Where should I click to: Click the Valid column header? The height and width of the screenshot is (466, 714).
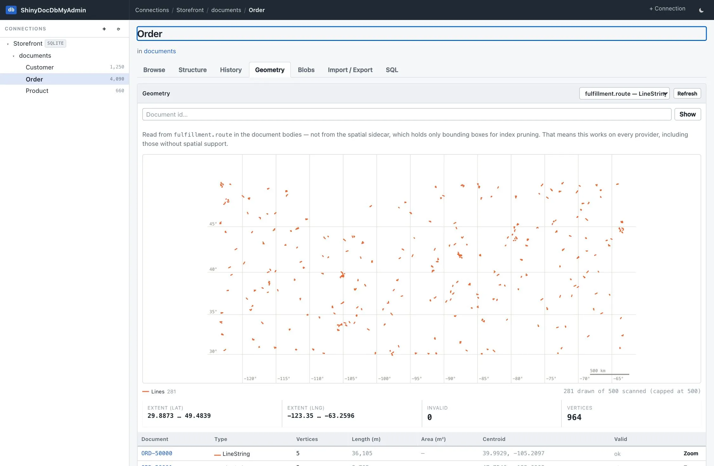pos(620,439)
